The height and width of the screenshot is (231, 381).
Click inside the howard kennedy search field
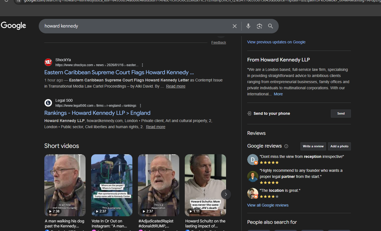(134, 26)
